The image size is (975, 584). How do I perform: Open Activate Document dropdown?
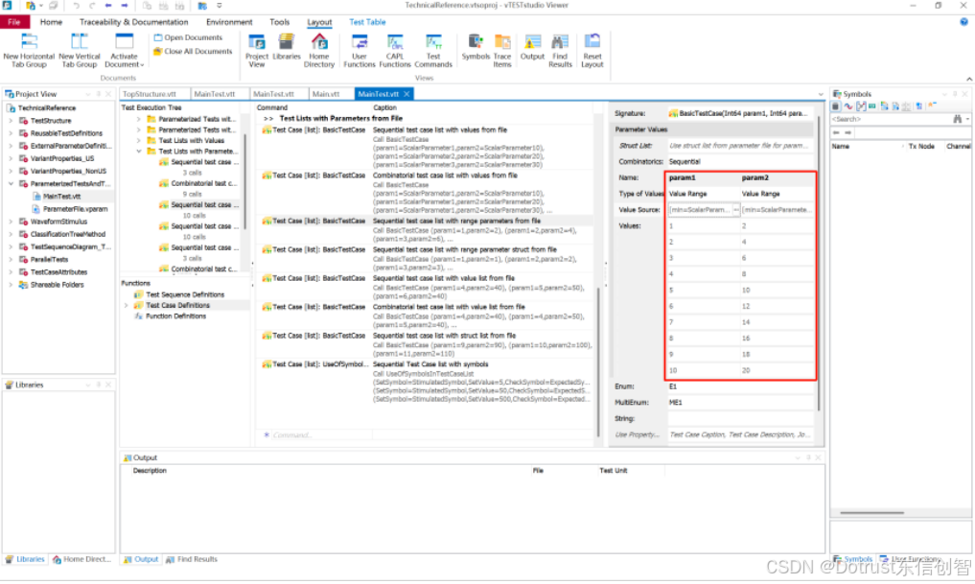click(x=124, y=51)
